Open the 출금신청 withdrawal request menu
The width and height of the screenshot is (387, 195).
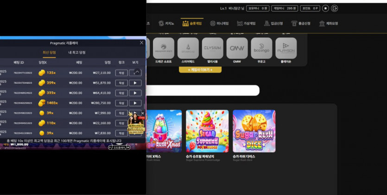click(x=301, y=24)
